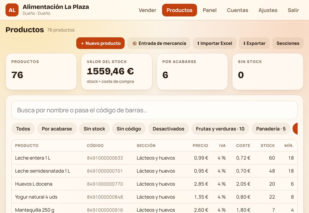The image size is (309, 213).
Task: Click Importar Excel button
Action: tap(214, 43)
